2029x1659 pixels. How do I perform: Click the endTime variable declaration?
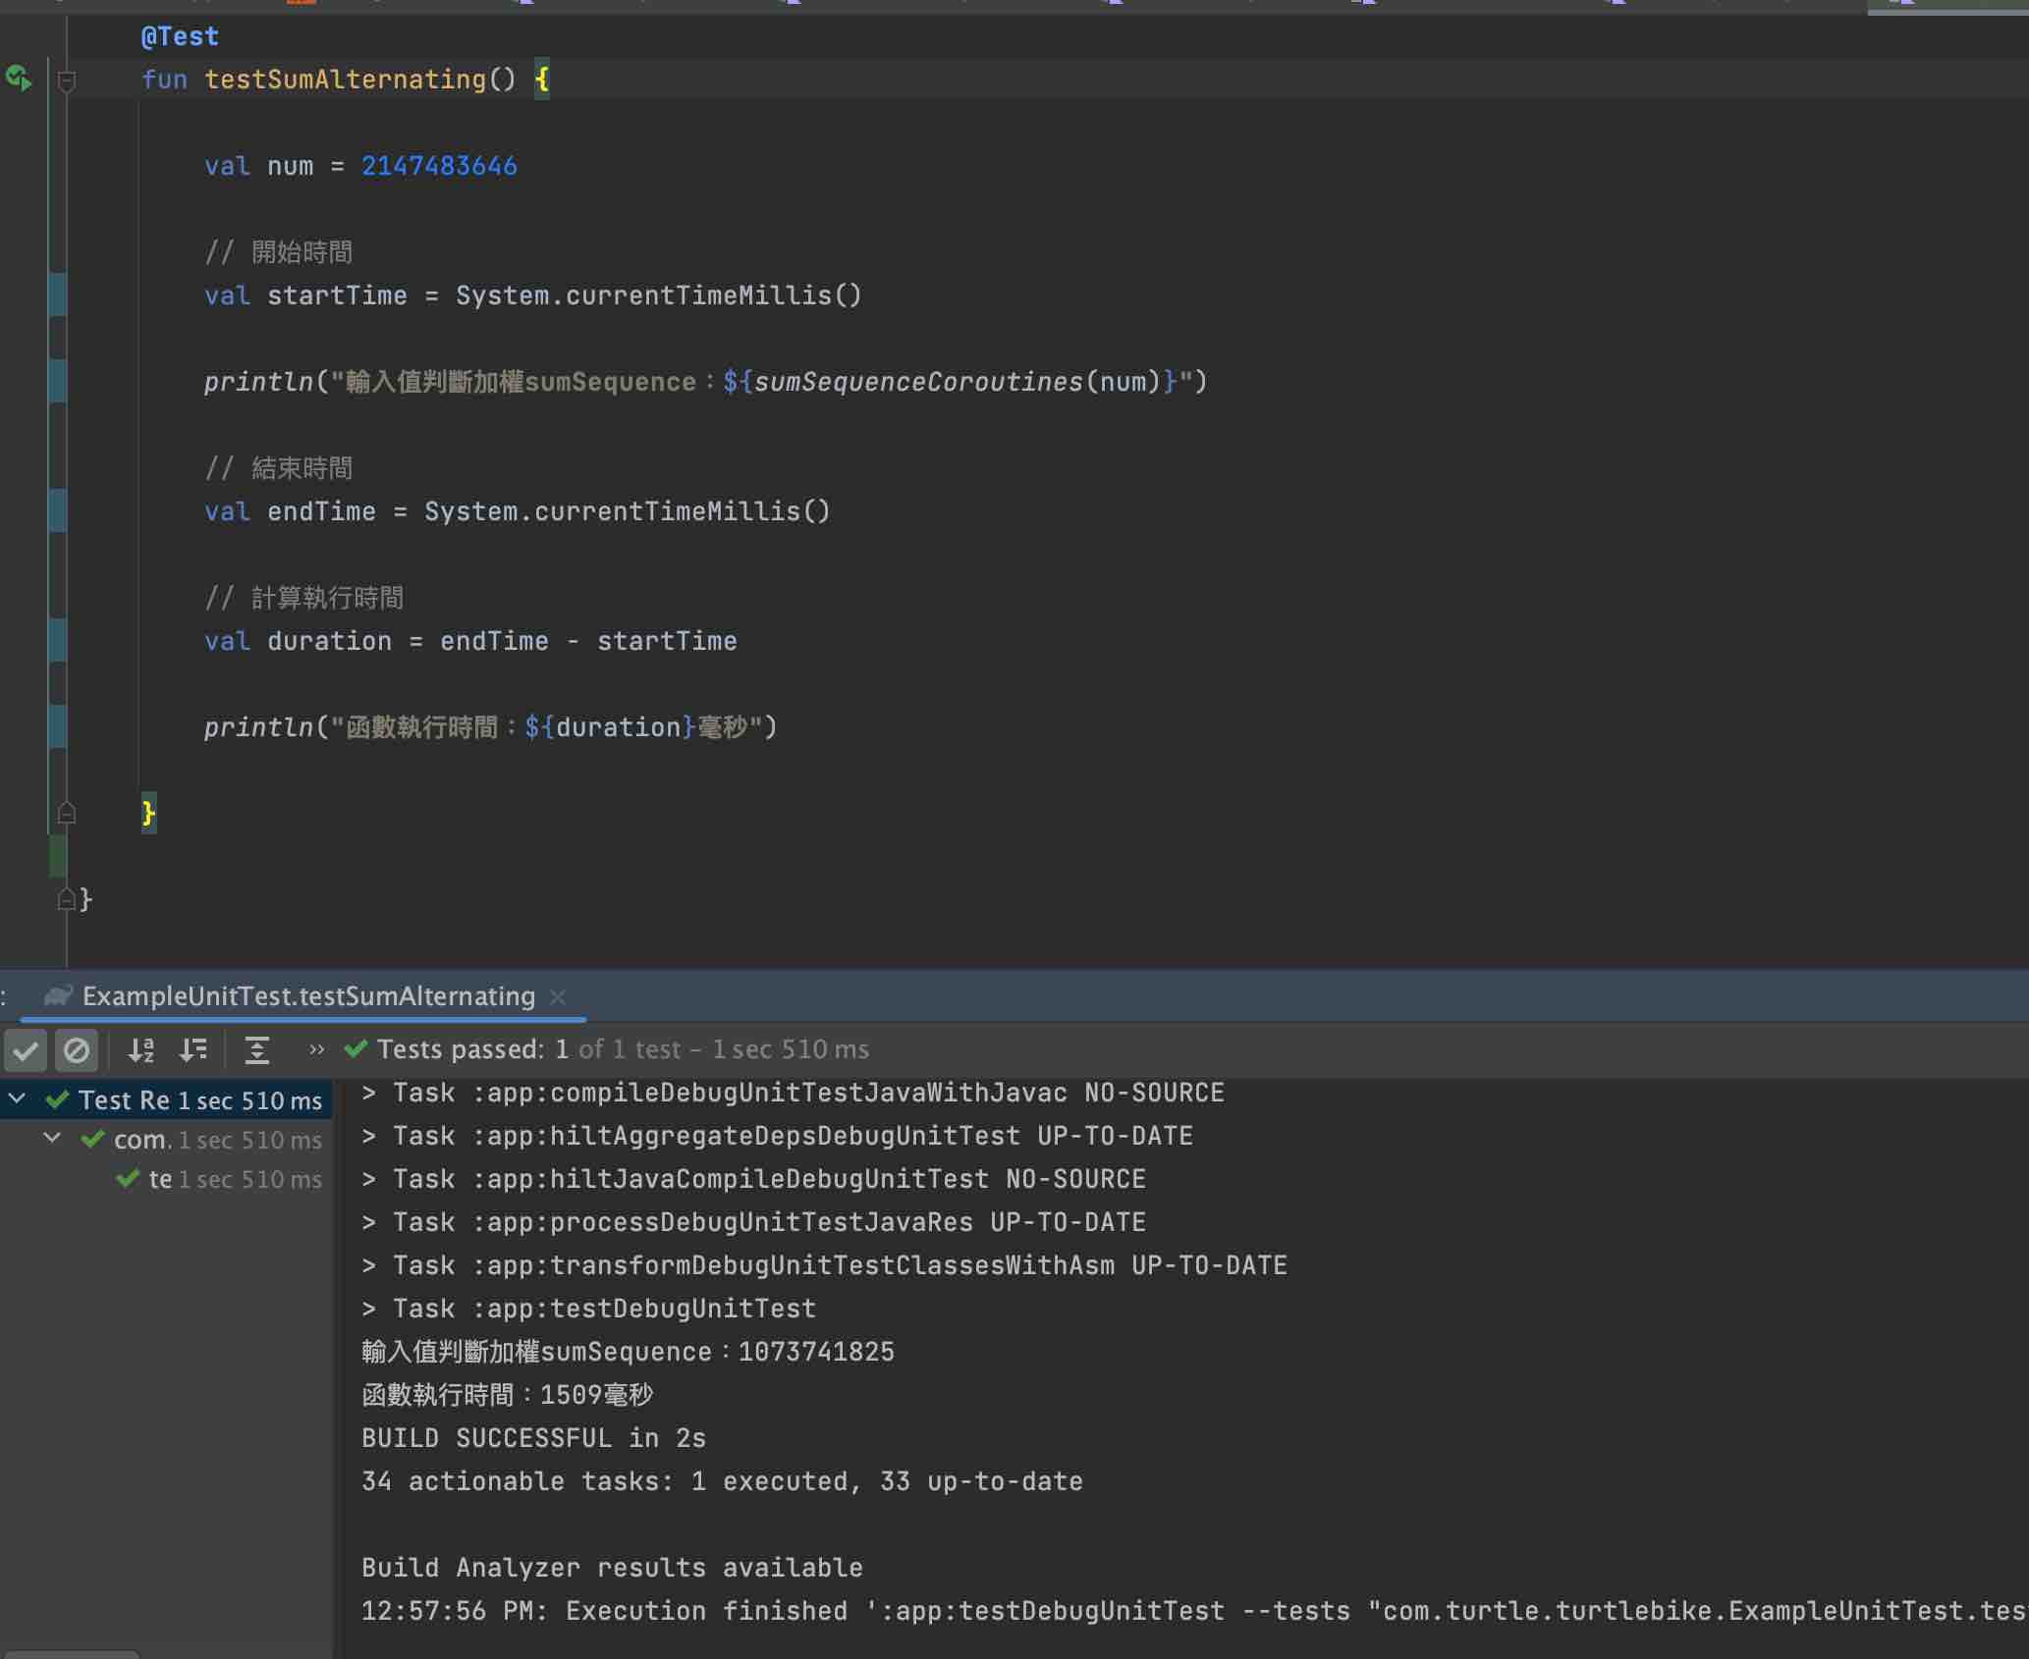coord(321,511)
